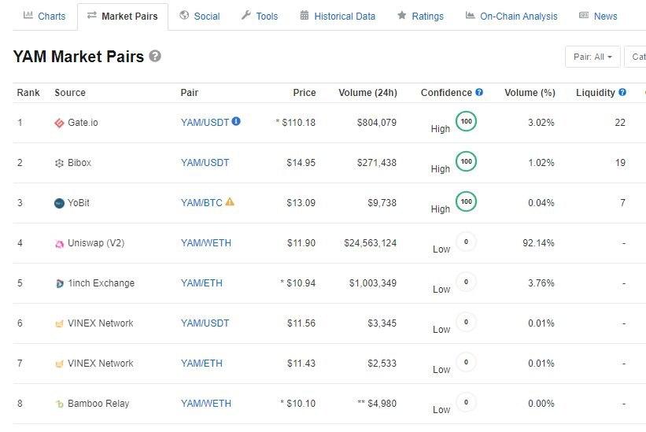
Task: Click the 1inch Exchange logo icon
Action: click(x=59, y=283)
